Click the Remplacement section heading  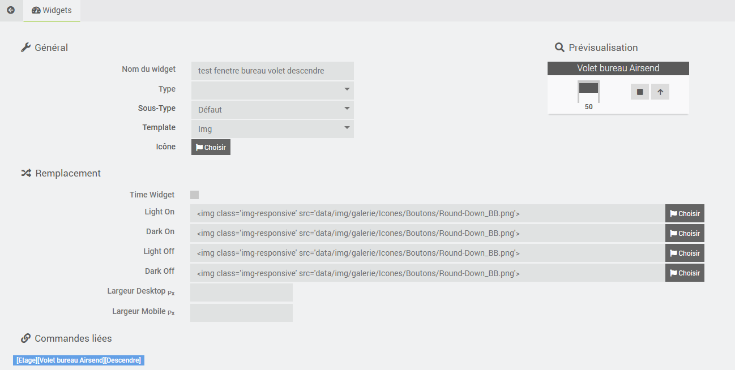pyautogui.click(x=61, y=173)
